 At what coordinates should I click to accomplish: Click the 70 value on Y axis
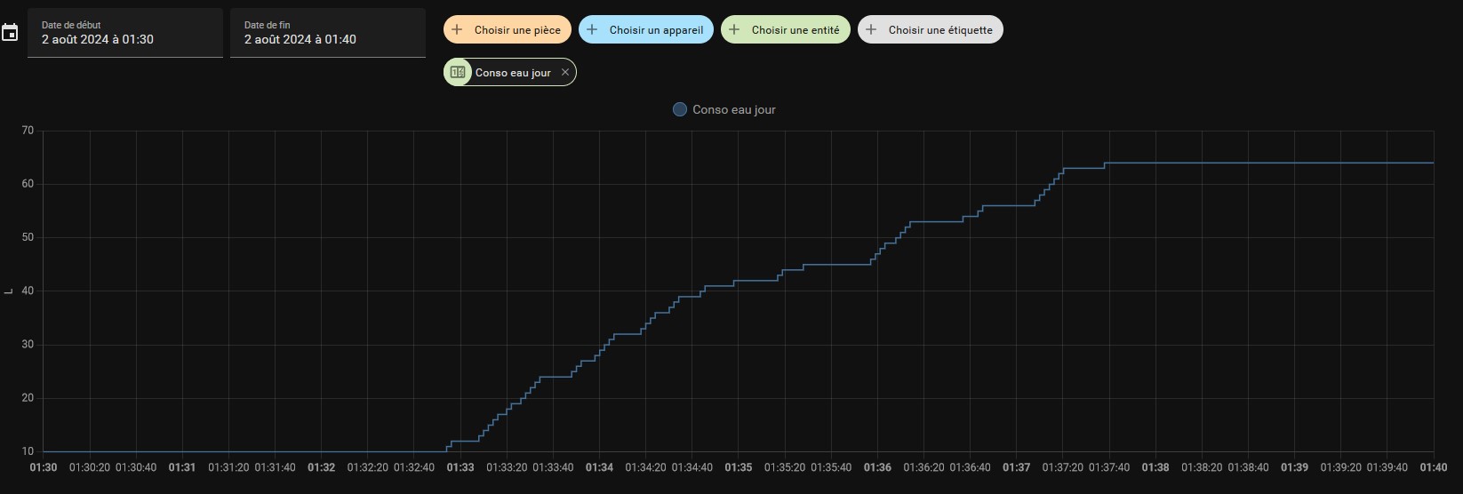(28, 131)
